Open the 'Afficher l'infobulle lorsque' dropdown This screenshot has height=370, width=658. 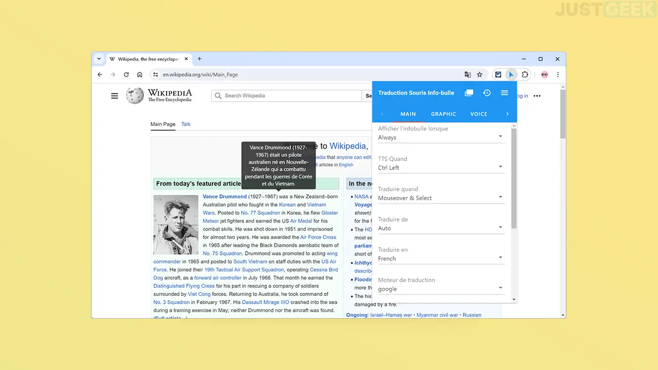coord(441,137)
